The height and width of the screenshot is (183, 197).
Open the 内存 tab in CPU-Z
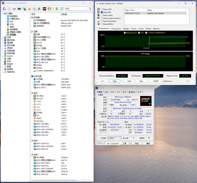(111, 92)
